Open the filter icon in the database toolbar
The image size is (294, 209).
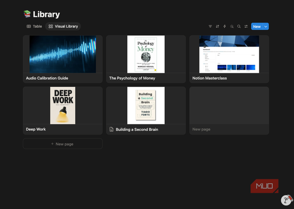(210, 26)
